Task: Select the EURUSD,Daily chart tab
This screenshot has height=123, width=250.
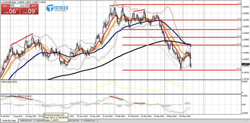Action: (x=9, y=120)
